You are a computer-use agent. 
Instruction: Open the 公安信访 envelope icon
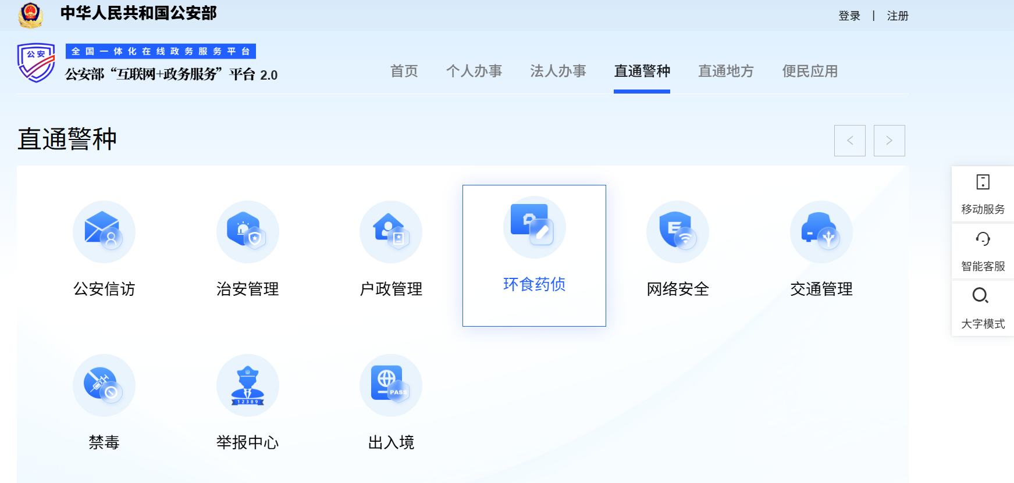(x=104, y=231)
